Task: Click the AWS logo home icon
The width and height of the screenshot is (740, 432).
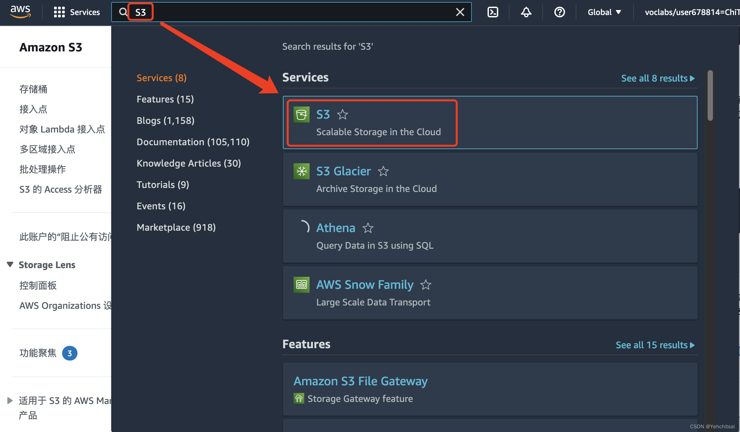Action: (21, 12)
